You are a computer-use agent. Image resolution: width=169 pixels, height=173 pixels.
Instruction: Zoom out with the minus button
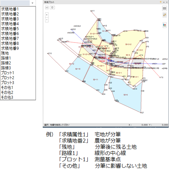tap(47, 20)
